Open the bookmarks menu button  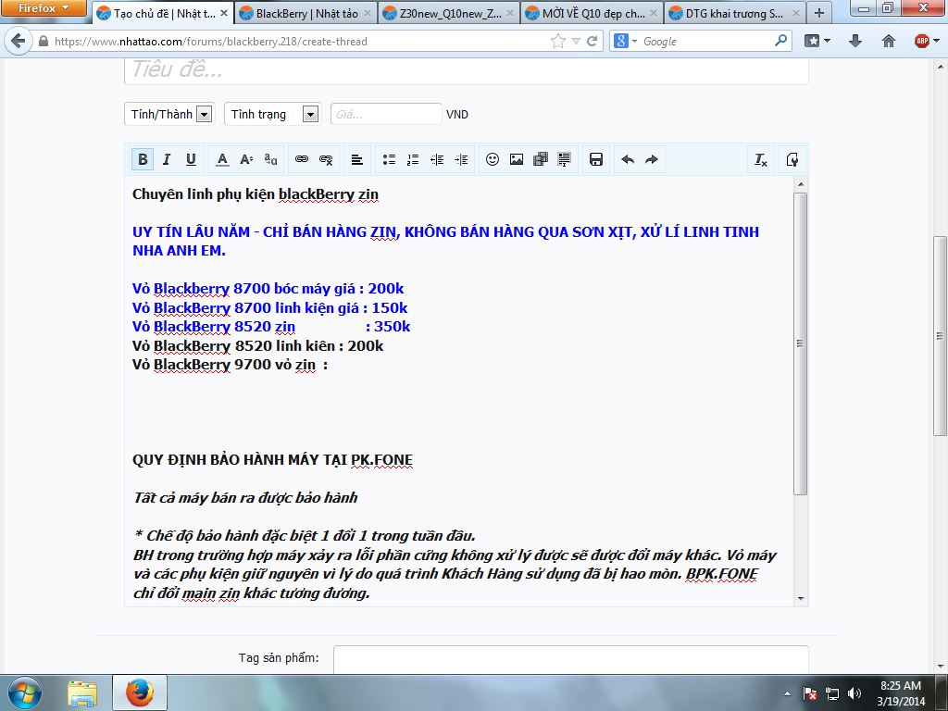(x=817, y=41)
